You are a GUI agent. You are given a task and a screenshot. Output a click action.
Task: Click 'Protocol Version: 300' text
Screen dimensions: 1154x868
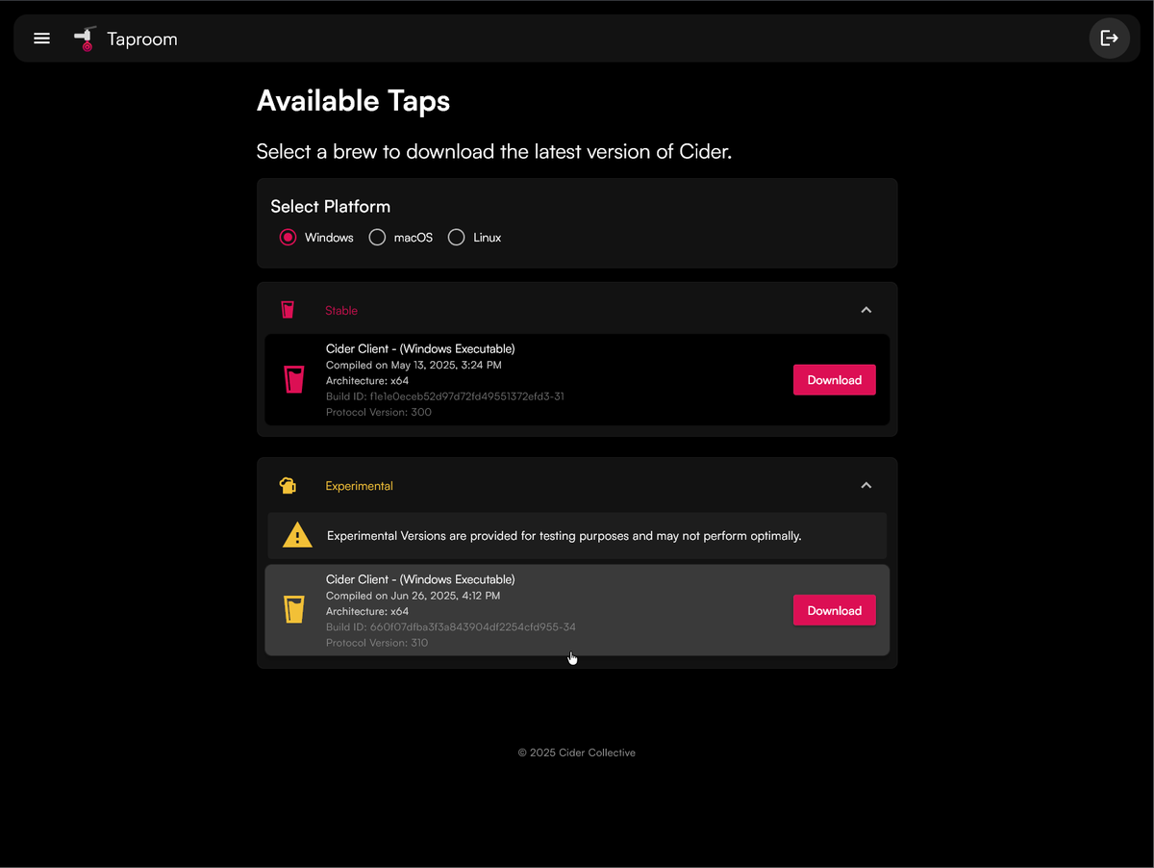(x=379, y=412)
